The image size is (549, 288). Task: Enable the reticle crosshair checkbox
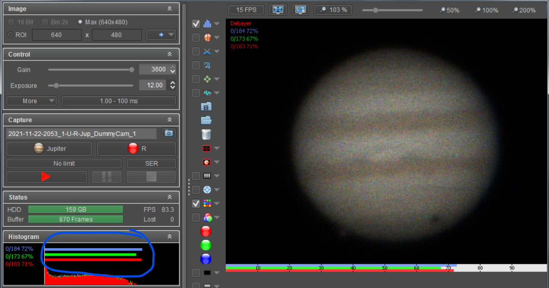click(196, 38)
